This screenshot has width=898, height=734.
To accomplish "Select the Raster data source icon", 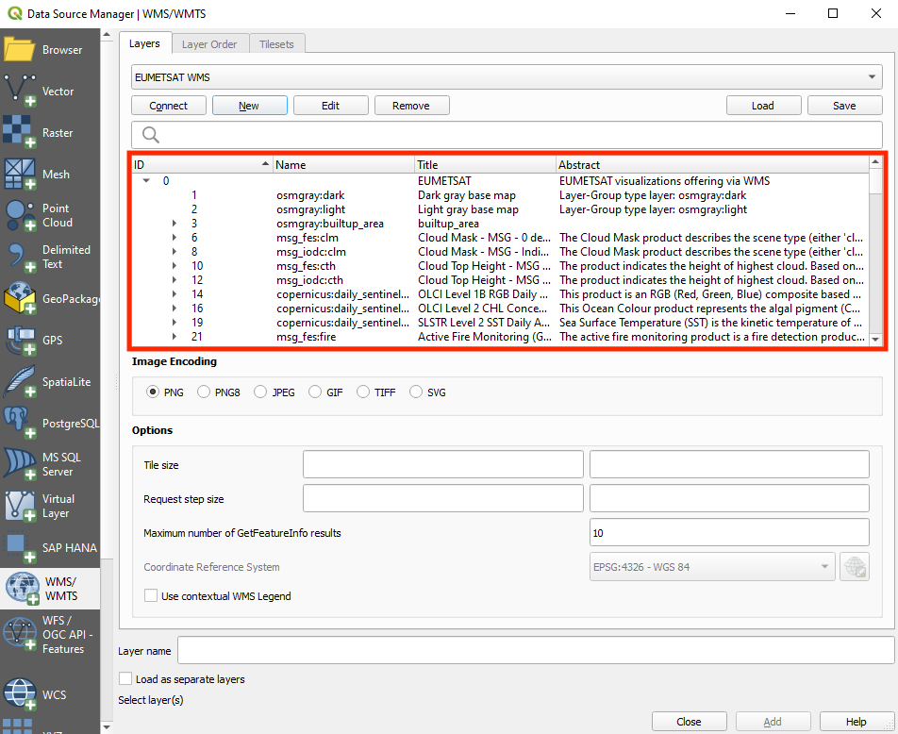I will tap(20, 133).
